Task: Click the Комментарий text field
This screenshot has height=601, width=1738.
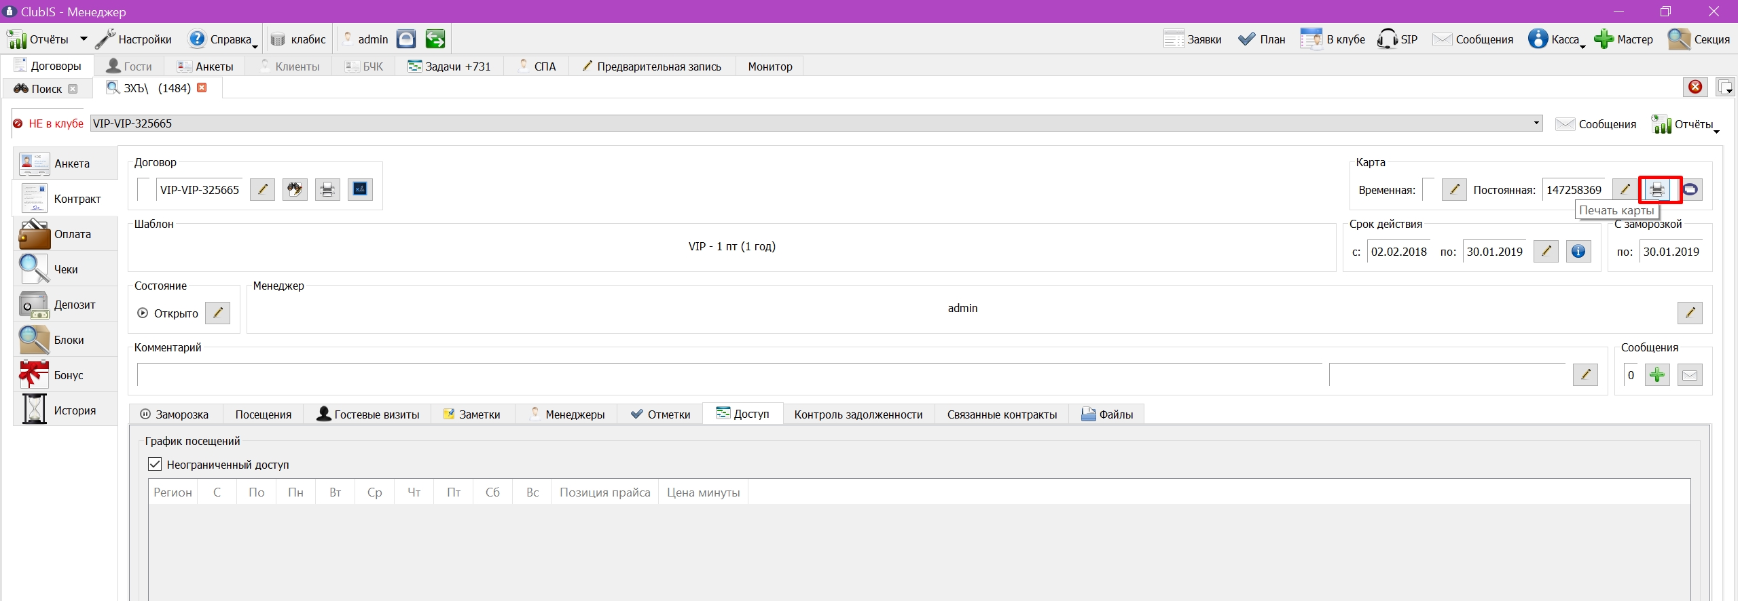Action: 729,374
